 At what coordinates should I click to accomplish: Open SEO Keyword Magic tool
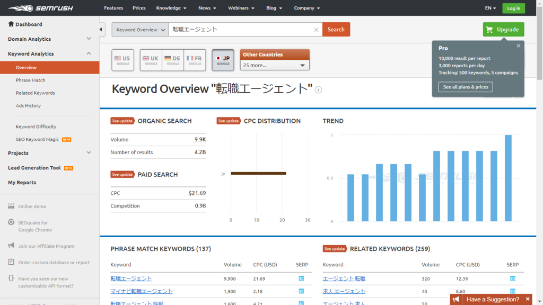38,139
